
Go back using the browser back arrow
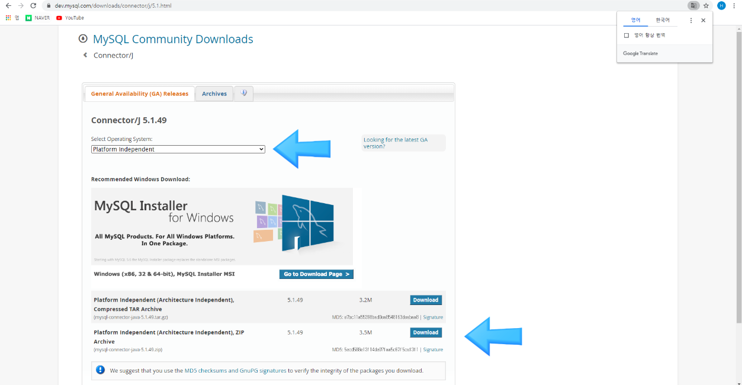click(8, 5)
